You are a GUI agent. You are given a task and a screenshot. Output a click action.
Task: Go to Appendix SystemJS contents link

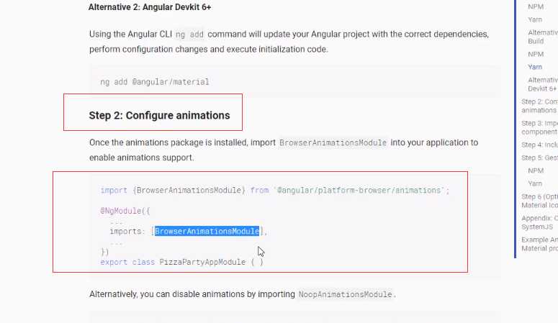tap(539, 222)
